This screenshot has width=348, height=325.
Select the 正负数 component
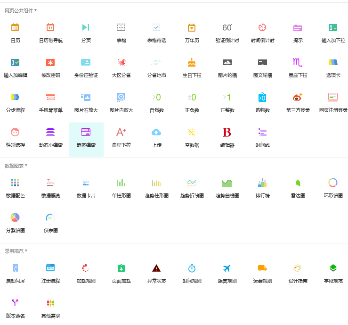click(192, 97)
